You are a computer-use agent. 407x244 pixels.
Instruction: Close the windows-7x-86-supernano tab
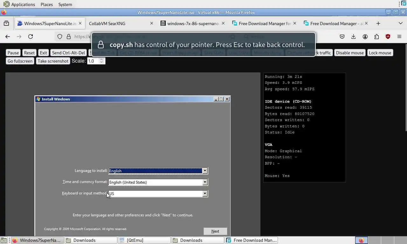pos(223,23)
